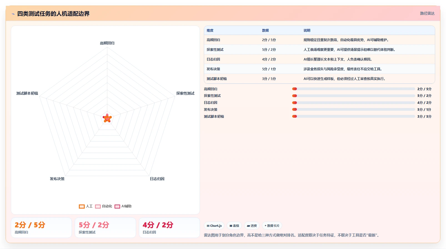Click the radar axis label 高频回归

pyautogui.click(x=107, y=43)
